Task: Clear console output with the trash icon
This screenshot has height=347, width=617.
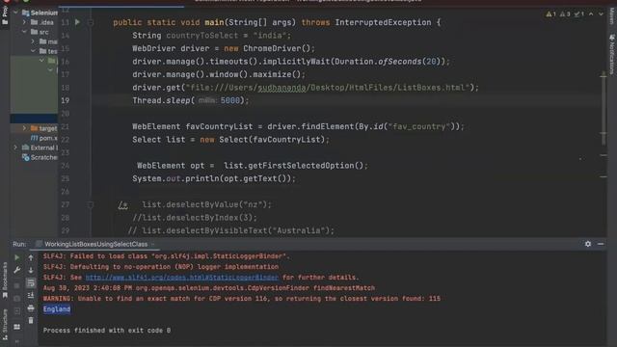Action: (x=31, y=321)
